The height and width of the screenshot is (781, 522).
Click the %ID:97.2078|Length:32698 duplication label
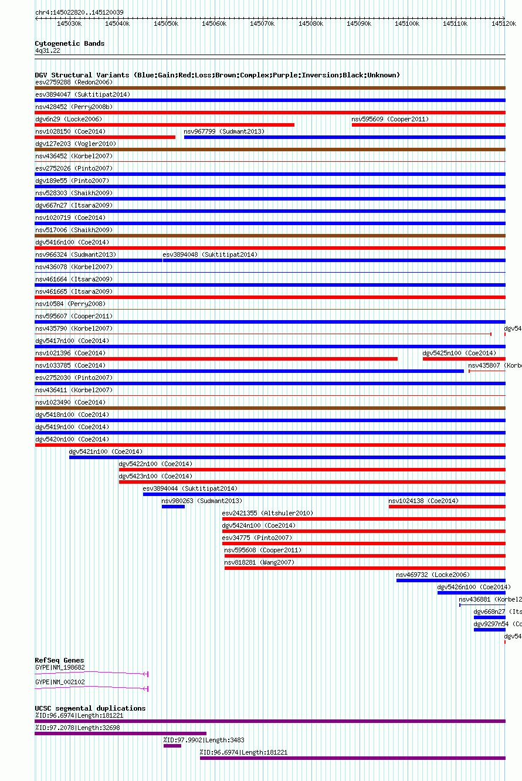coord(77,728)
